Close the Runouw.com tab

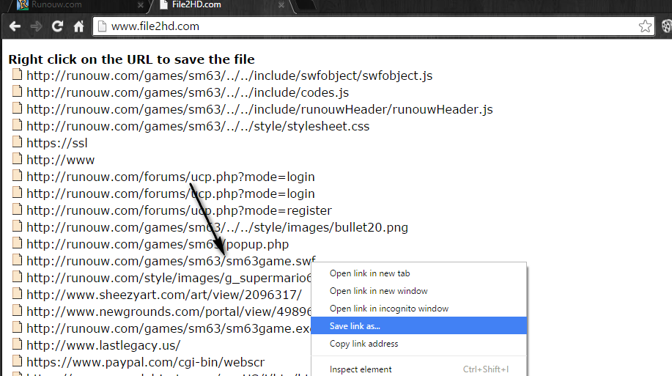coord(140,5)
